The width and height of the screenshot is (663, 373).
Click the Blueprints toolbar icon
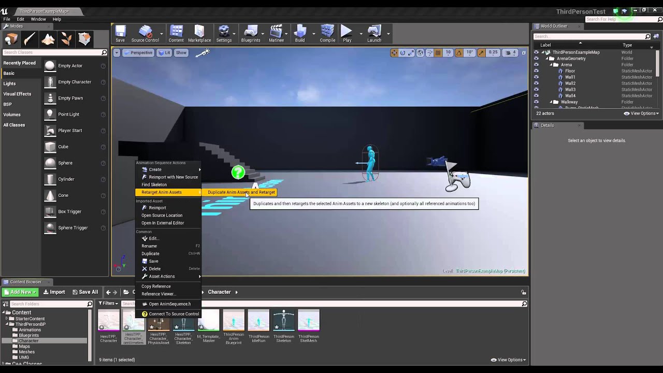pyautogui.click(x=251, y=34)
